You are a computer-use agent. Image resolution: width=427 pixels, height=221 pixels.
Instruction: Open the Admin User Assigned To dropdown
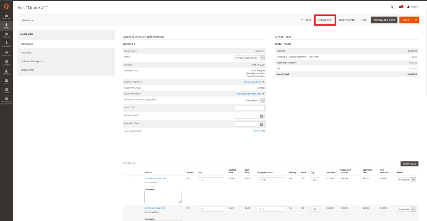click(x=254, y=100)
